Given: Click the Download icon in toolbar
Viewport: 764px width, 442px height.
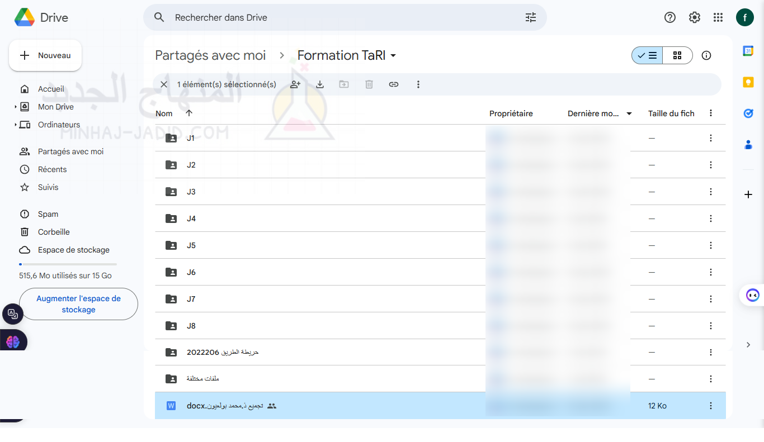Looking at the screenshot, I should tap(320, 84).
